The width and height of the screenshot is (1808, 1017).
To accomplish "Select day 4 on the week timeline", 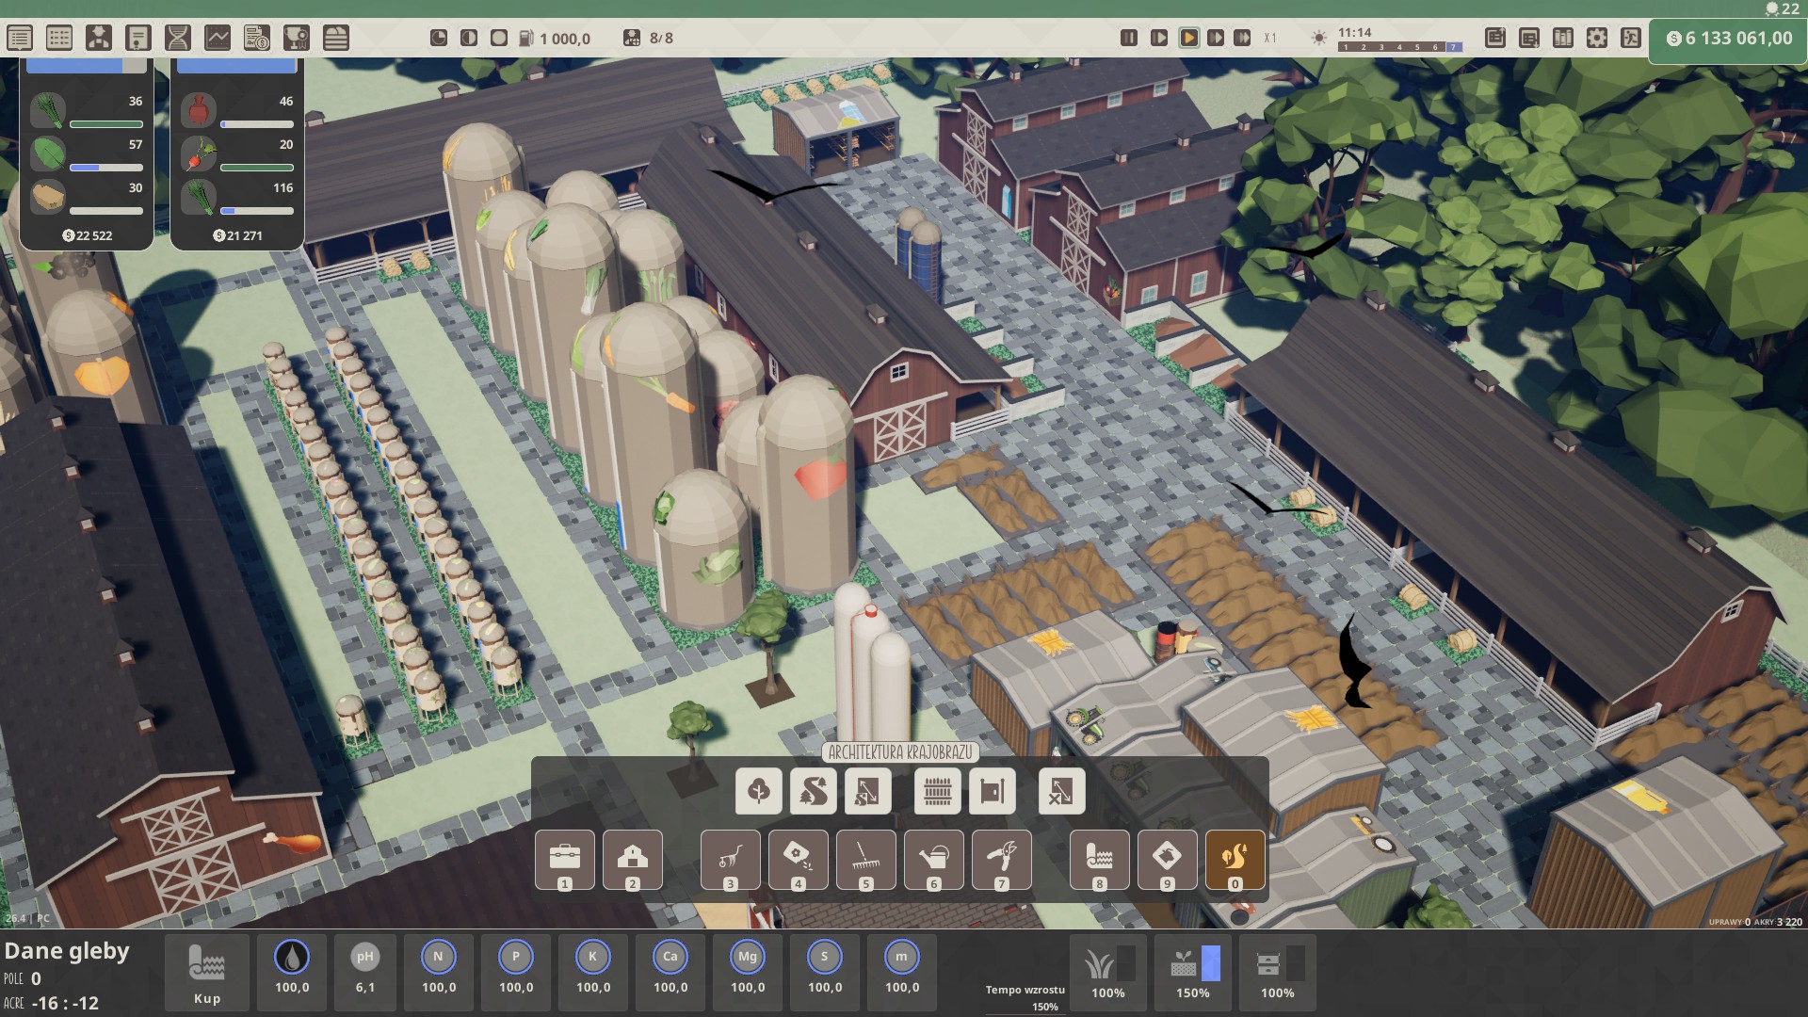I will pos(1398,47).
